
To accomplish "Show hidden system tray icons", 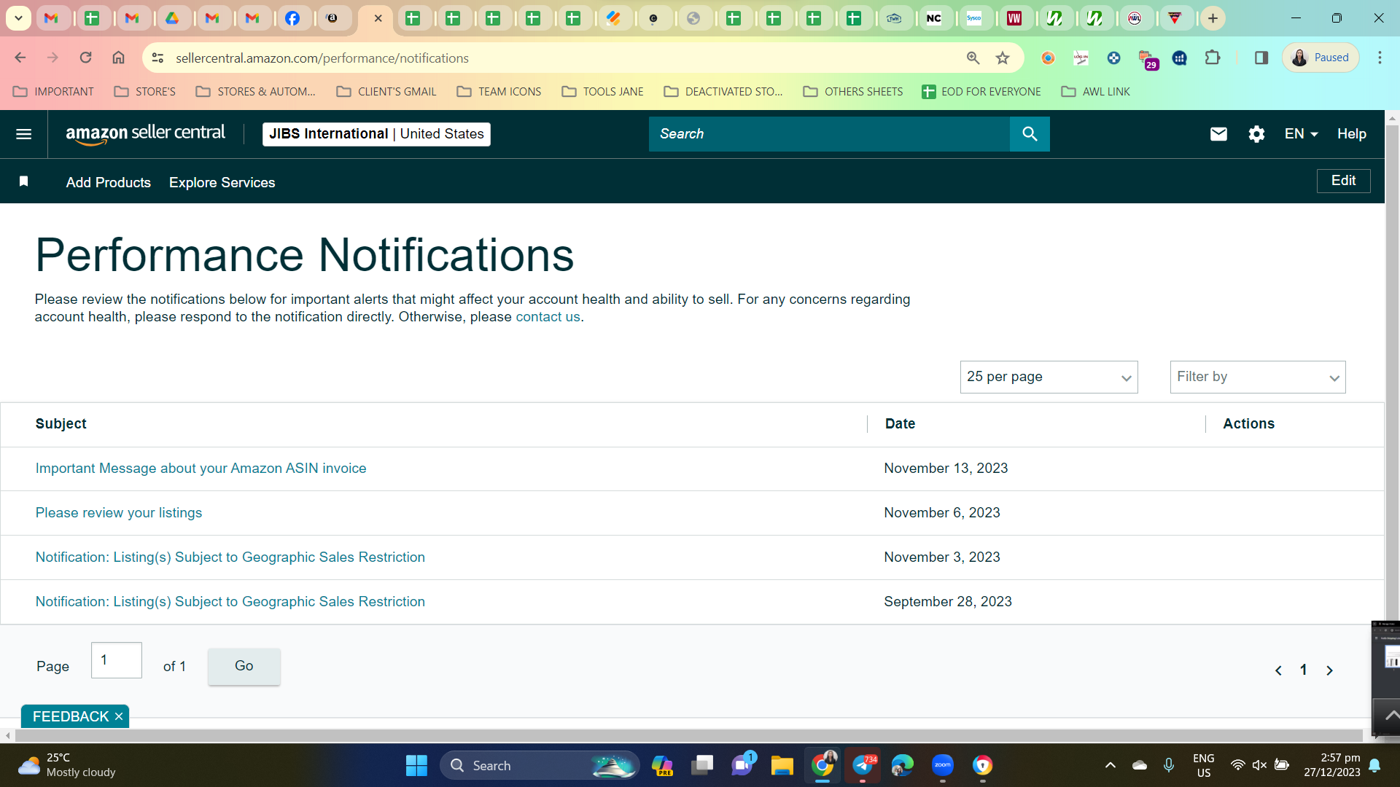I will (x=1110, y=765).
